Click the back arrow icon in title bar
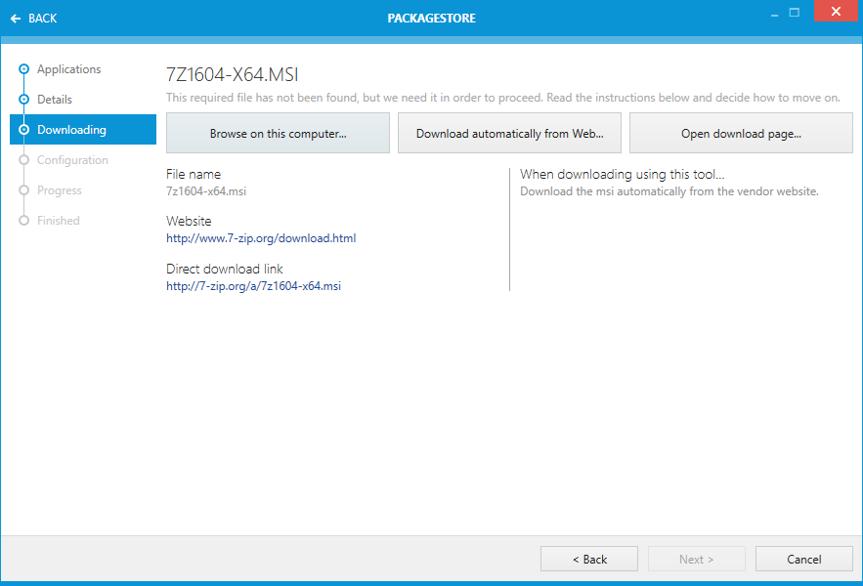863x586 pixels. tap(16, 19)
